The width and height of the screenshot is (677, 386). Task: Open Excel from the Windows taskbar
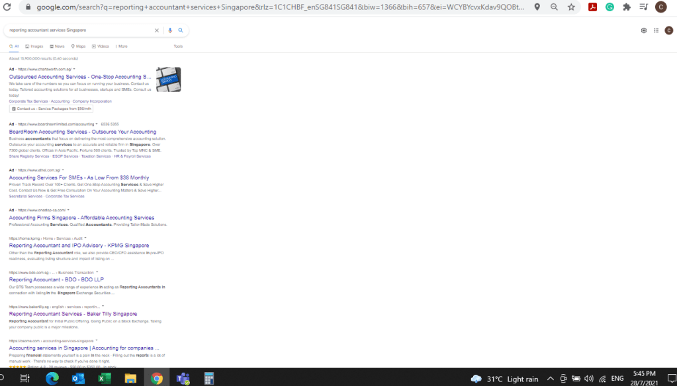click(105, 379)
